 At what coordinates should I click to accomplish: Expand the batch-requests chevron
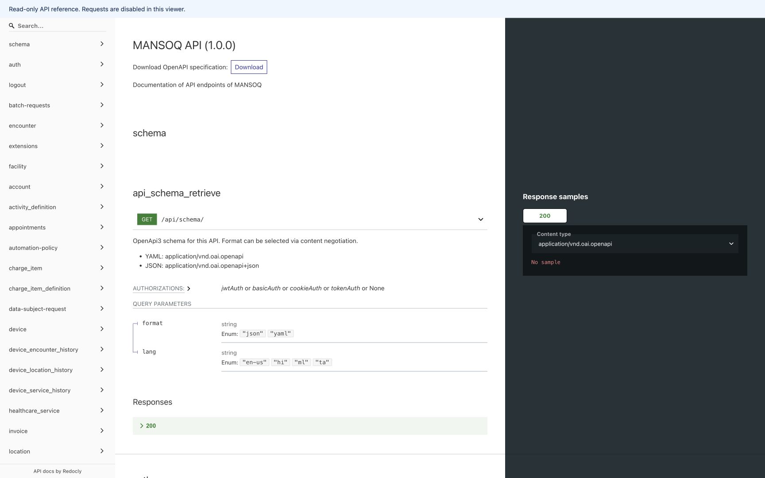click(102, 105)
